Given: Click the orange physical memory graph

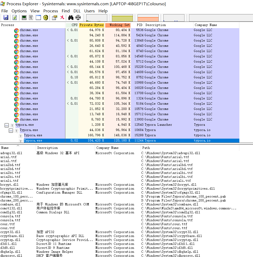Looking at the screenshot, I should point(148,18).
